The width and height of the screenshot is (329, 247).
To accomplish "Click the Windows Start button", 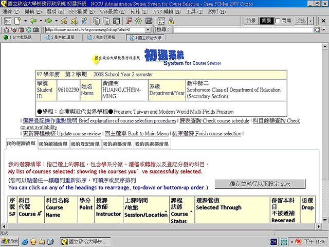I will pyautogui.click(x=10, y=241).
